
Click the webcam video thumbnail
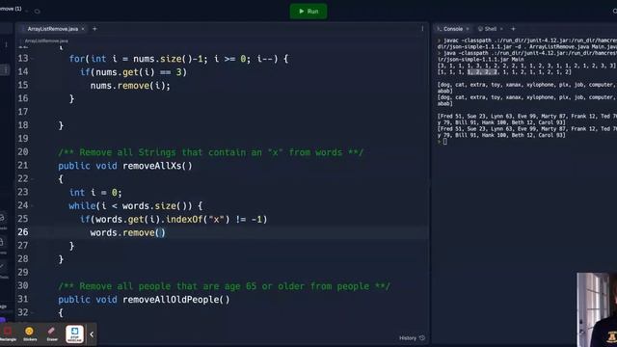(597, 309)
